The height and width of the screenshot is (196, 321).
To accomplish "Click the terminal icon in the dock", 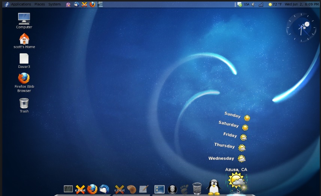I will (68, 189).
